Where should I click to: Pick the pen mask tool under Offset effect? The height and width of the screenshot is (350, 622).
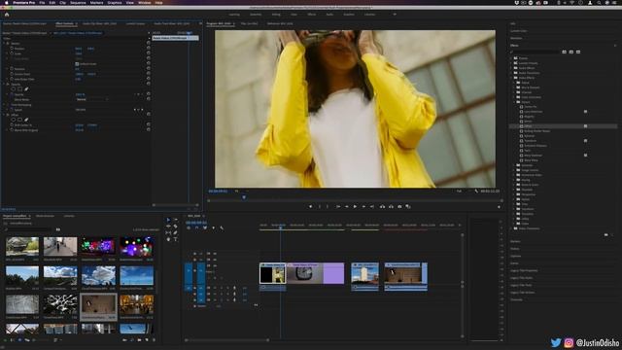pos(26,120)
